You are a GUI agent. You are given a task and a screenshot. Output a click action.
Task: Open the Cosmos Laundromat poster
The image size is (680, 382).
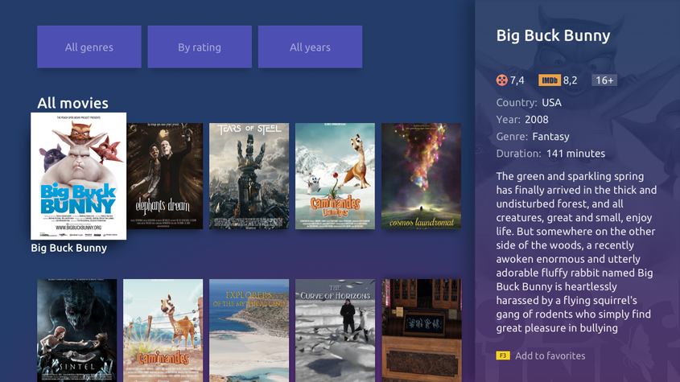[x=421, y=176]
